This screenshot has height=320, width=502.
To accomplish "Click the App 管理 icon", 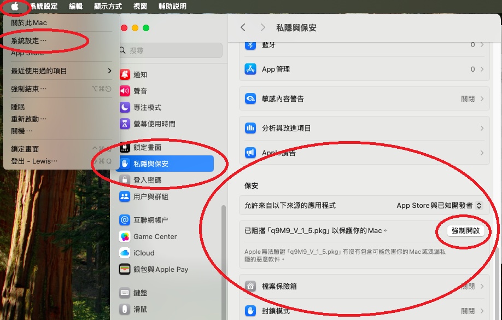I will [x=250, y=69].
